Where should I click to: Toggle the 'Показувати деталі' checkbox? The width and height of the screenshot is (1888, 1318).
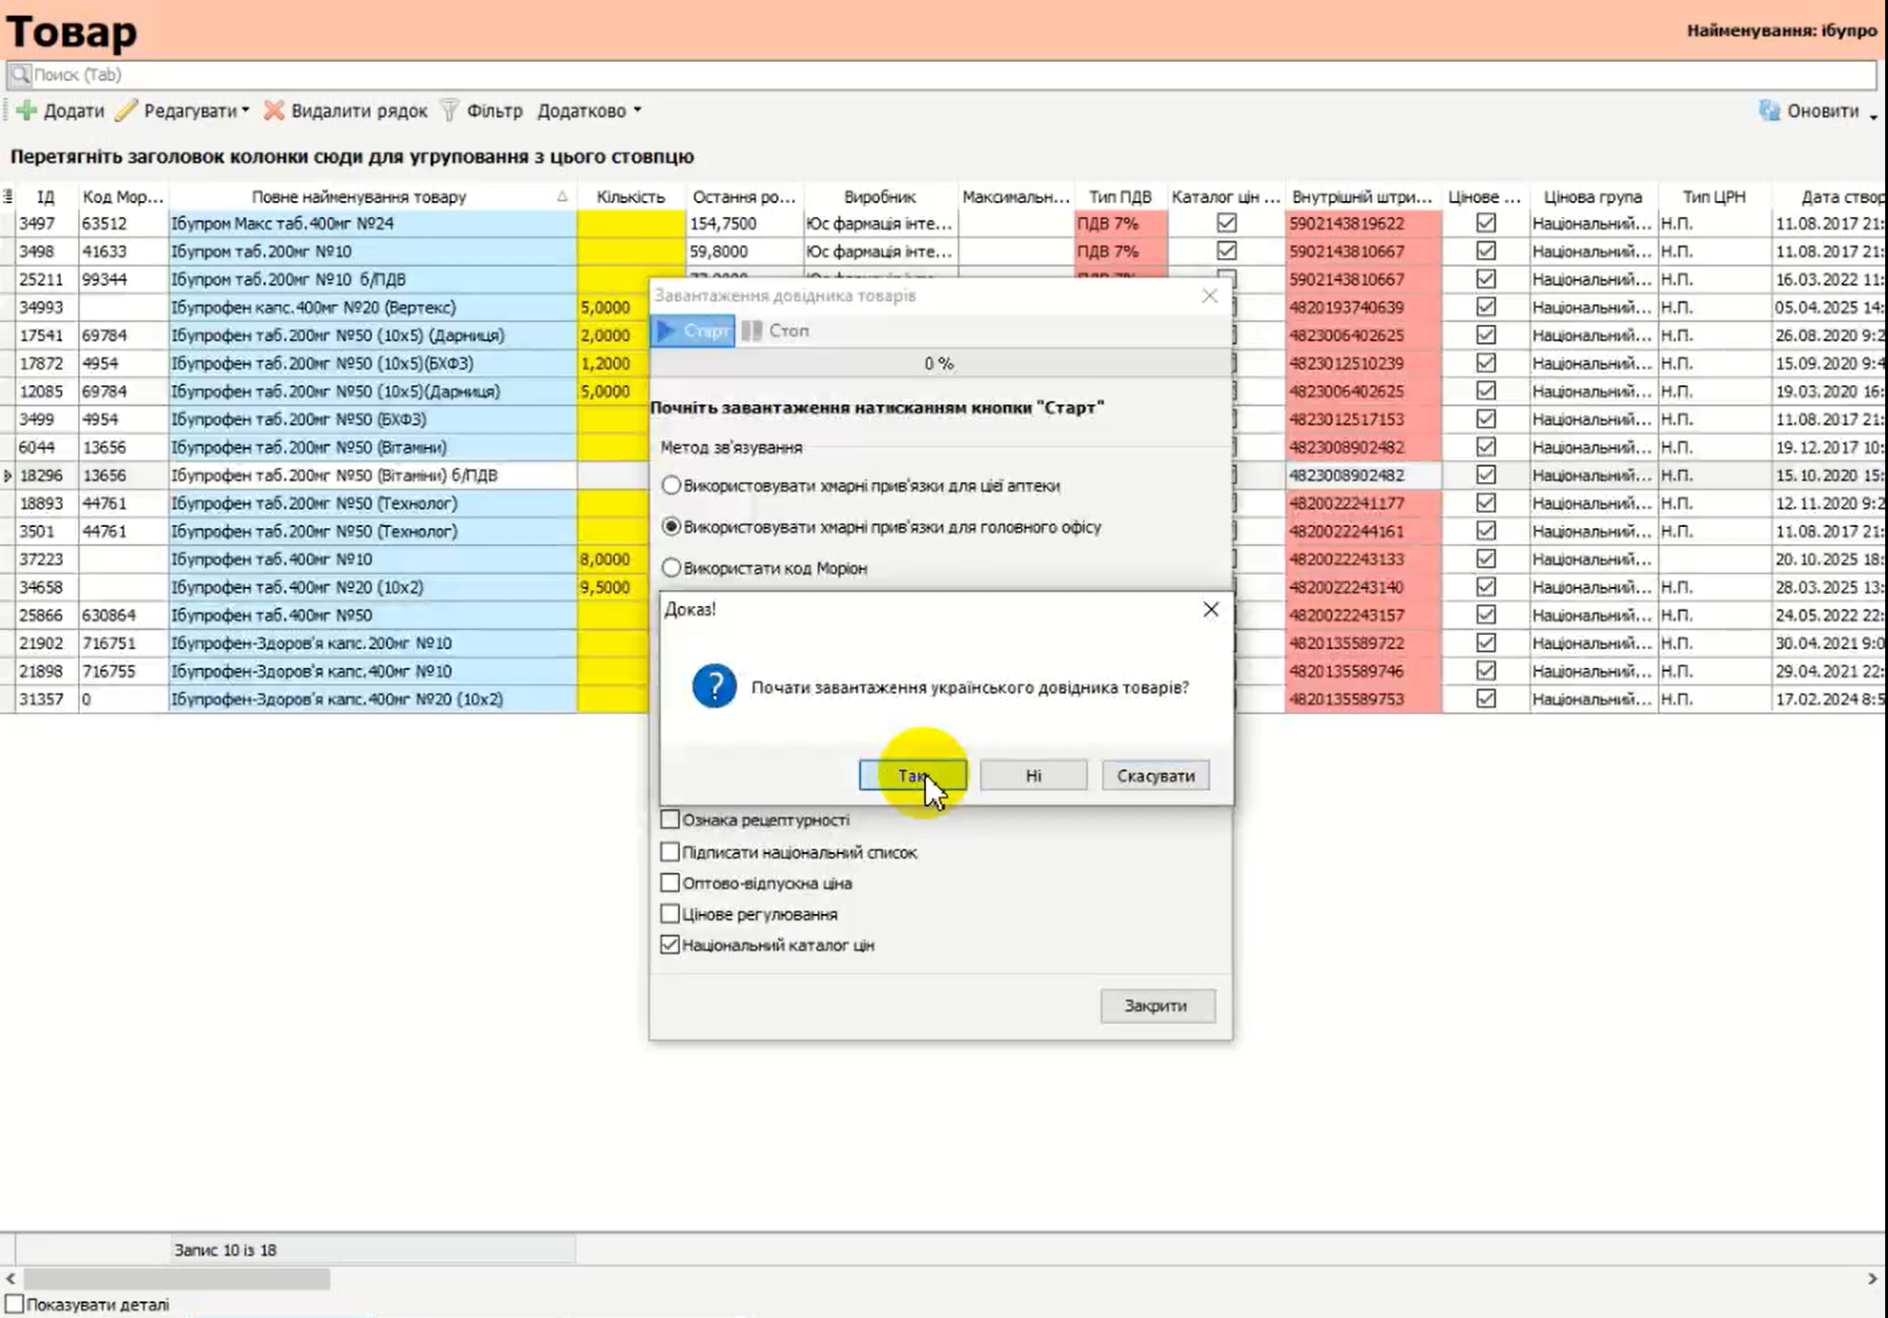coord(15,1305)
